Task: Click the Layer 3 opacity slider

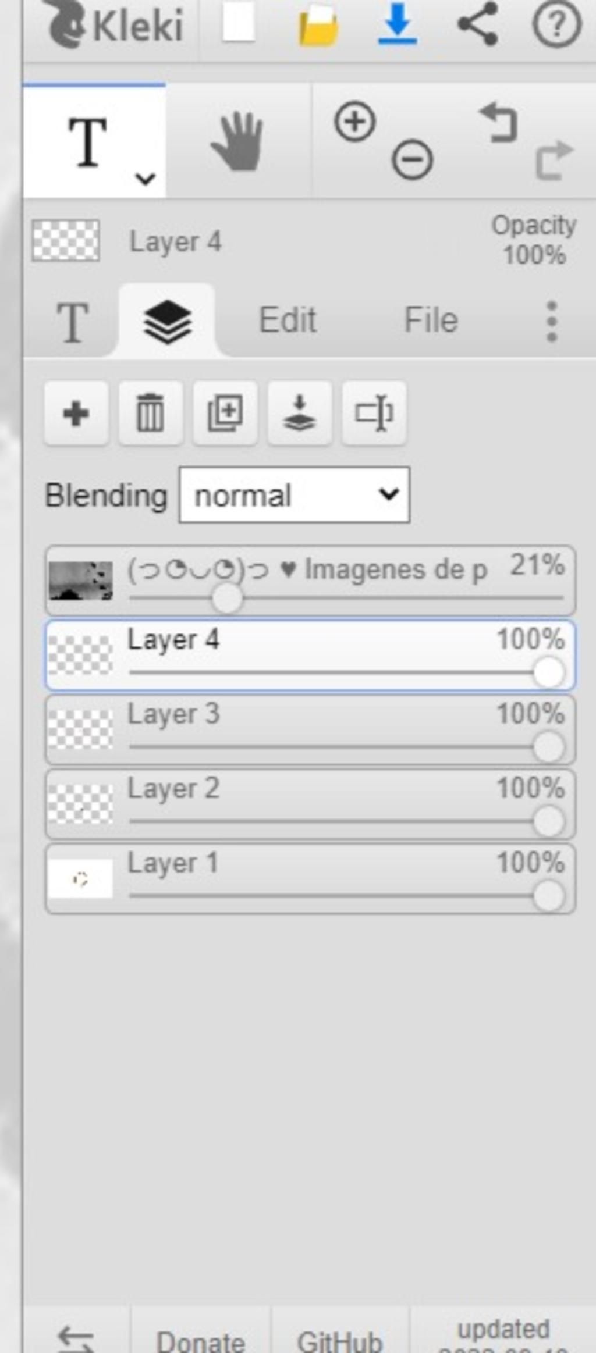Action: (x=346, y=746)
